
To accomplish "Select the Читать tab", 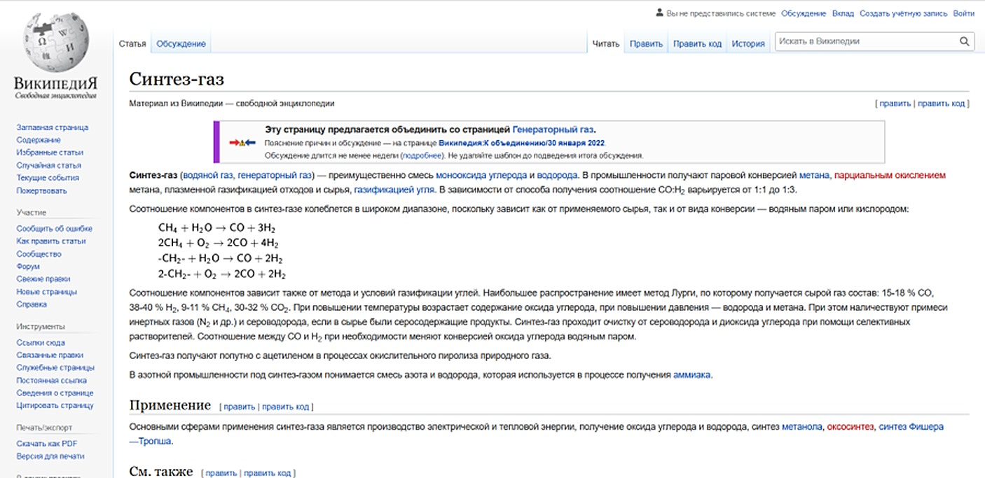I will tap(606, 43).
